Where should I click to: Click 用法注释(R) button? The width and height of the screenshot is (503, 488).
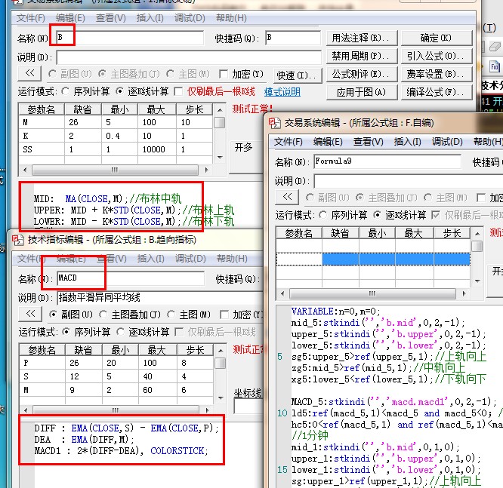pyautogui.click(x=362, y=38)
